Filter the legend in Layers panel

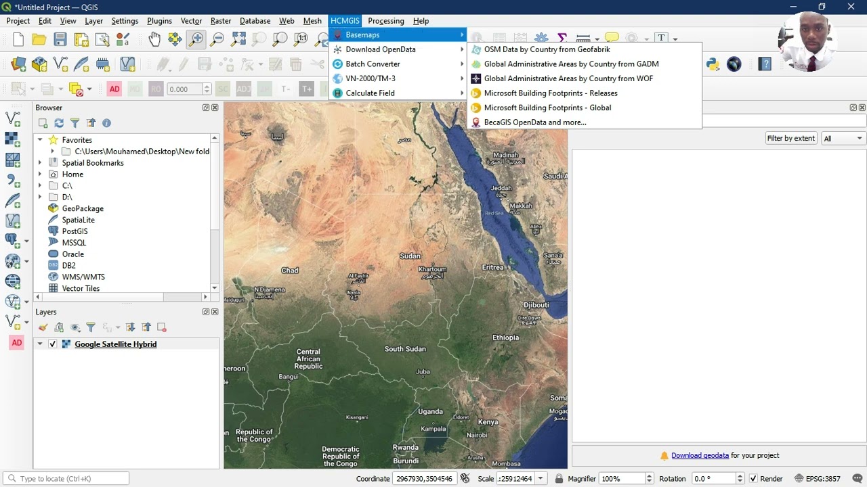(91, 327)
